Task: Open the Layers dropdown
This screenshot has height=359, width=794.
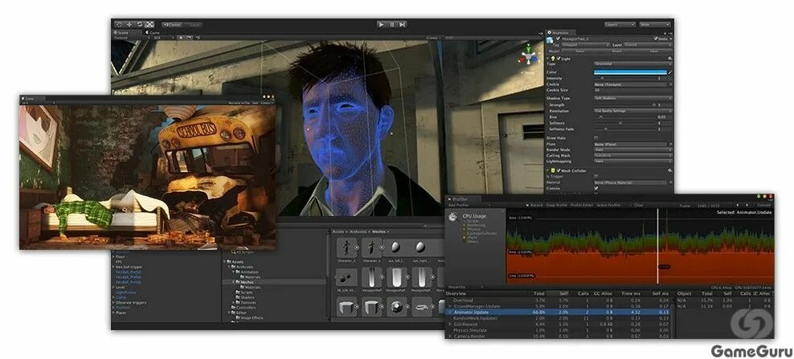Action: (620, 24)
